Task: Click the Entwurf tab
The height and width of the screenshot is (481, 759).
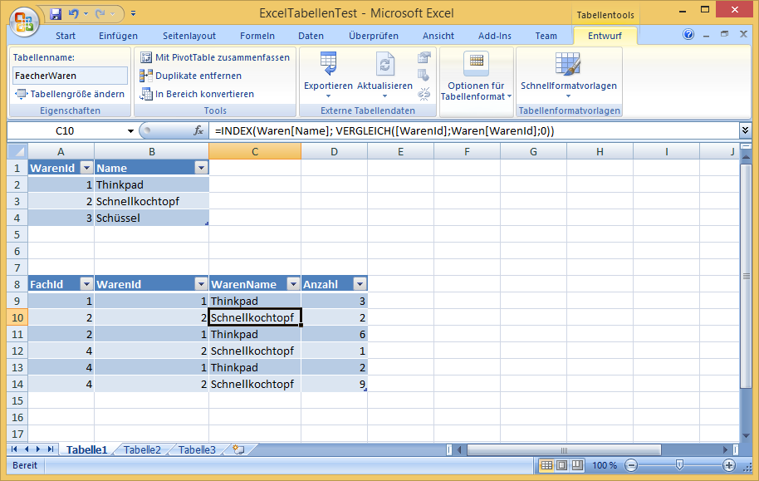Action: [x=605, y=36]
